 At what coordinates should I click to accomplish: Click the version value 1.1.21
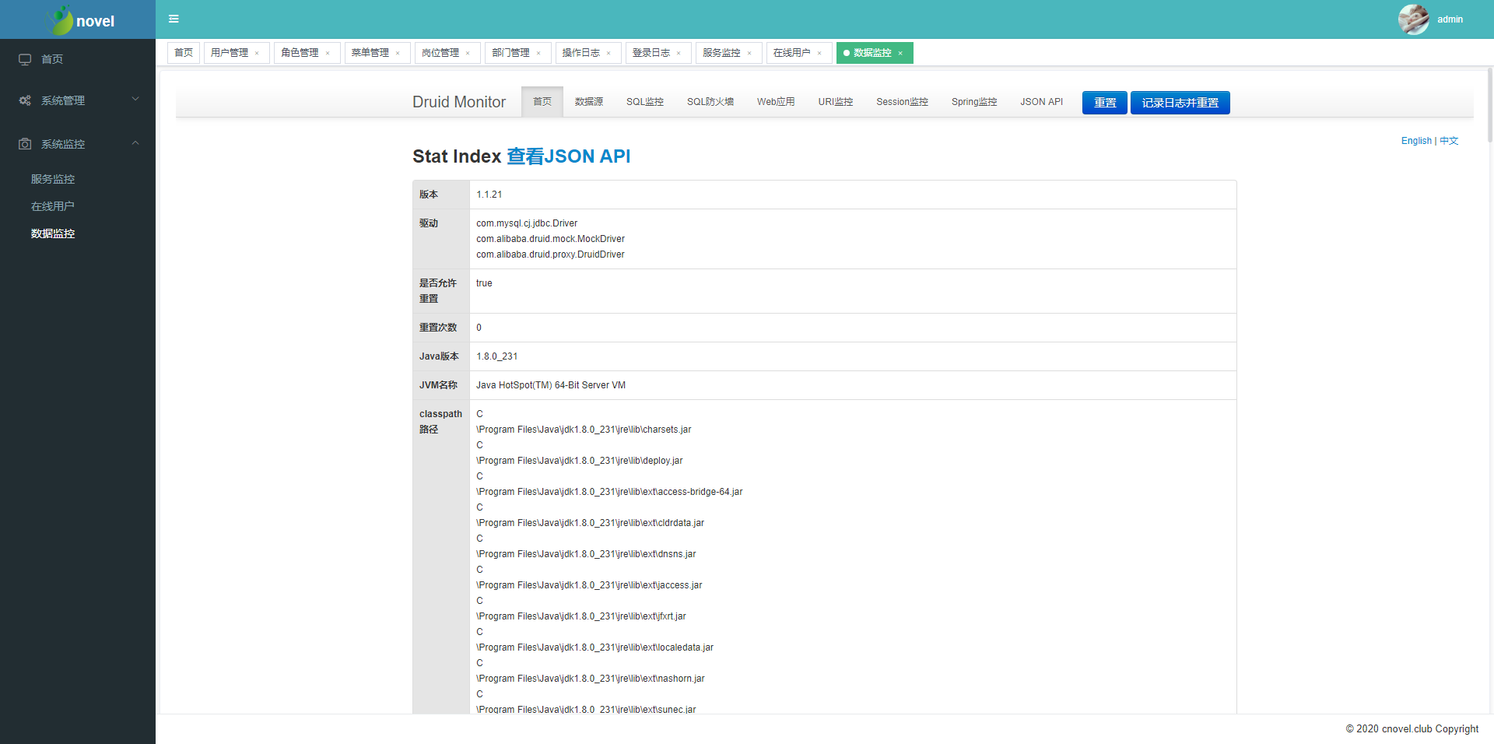[x=489, y=195]
